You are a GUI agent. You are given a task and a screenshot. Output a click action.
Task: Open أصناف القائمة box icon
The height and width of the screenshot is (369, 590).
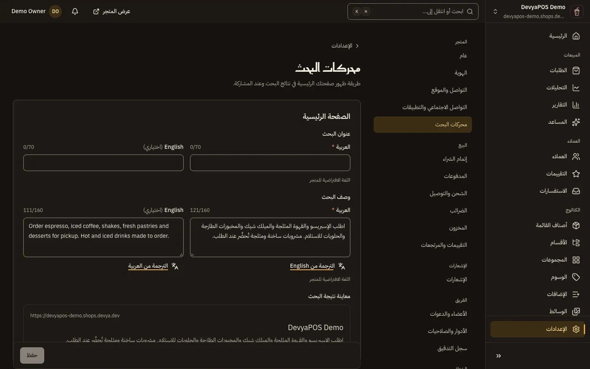(x=576, y=225)
